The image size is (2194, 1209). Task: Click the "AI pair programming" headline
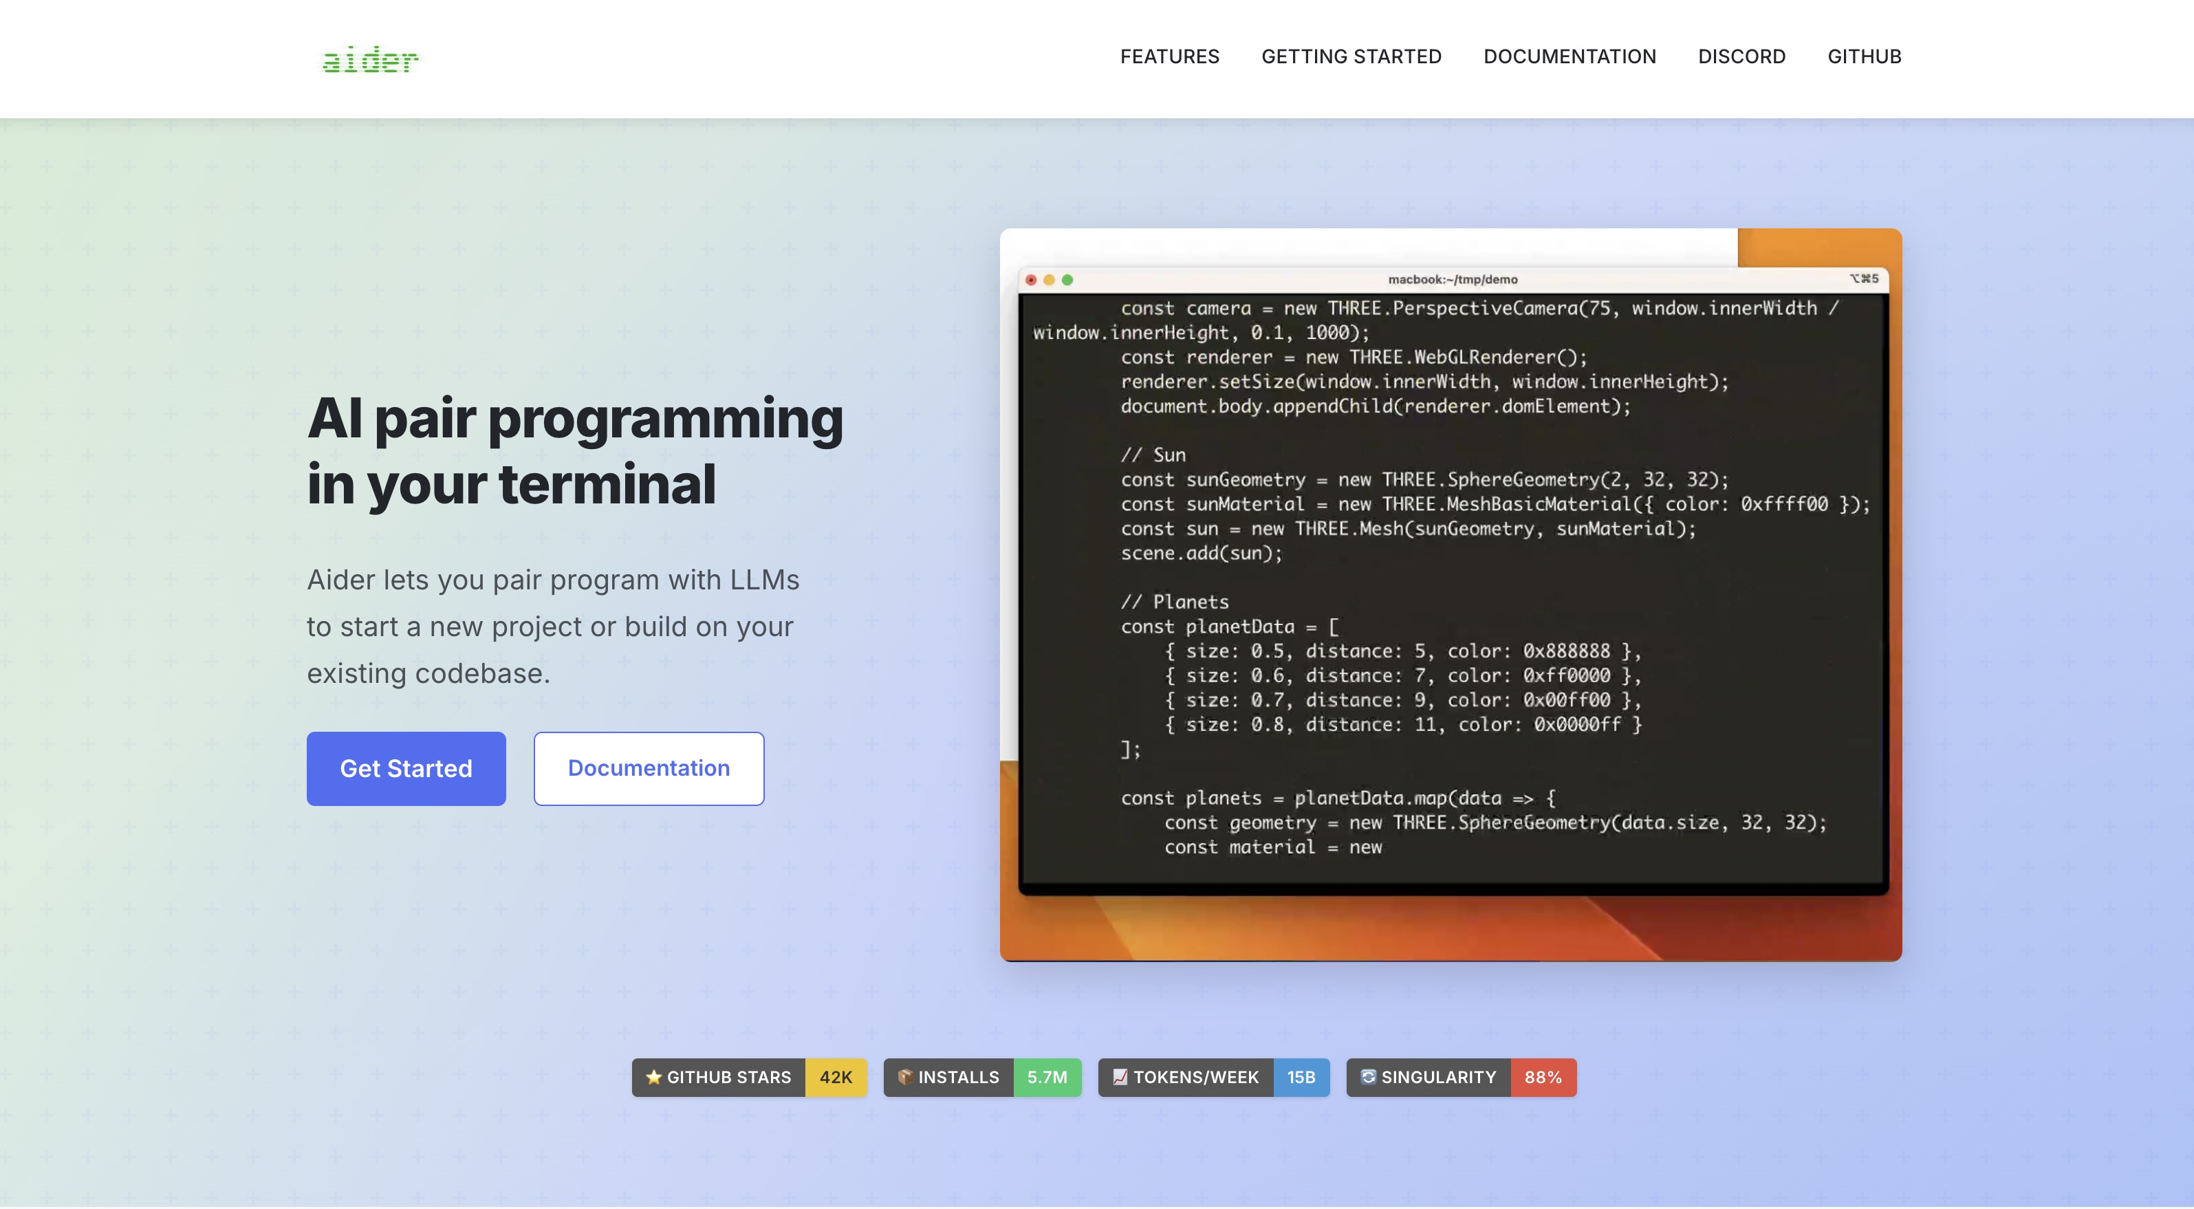[575, 418]
